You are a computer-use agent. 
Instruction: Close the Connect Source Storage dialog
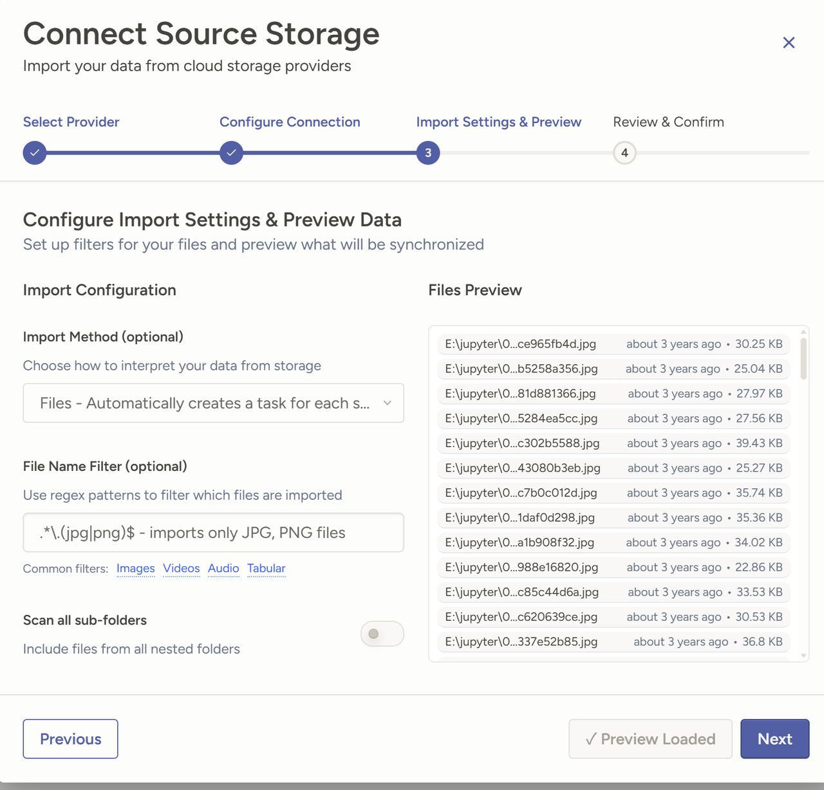[x=789, y=42]
